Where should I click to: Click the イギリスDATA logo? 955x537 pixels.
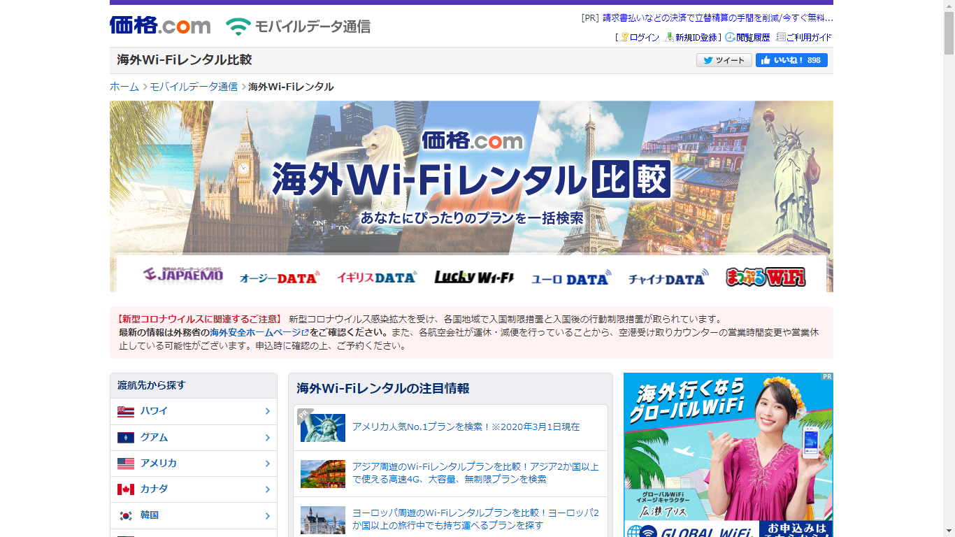click(377, 277)
